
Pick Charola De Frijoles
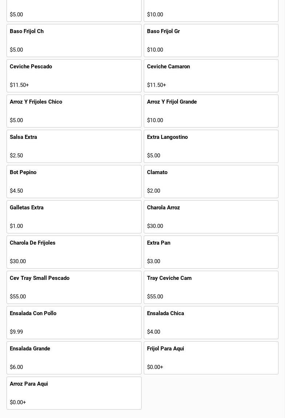pos(74,252)
